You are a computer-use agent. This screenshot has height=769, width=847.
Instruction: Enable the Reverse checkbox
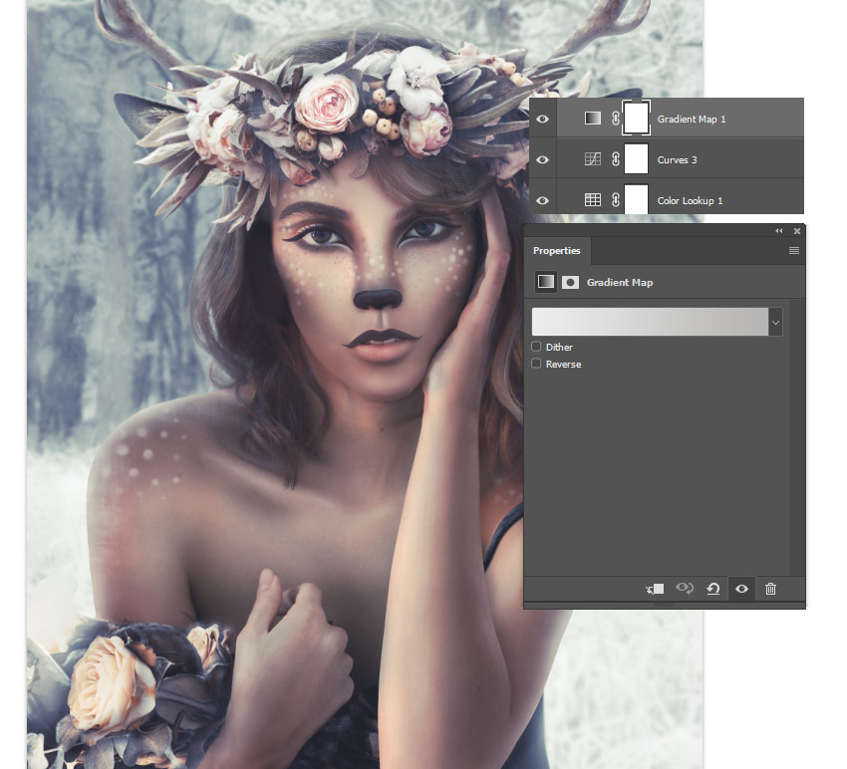coord(536,364)
